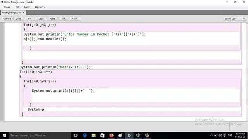The width and height of the screenshot is (248, 139).
Task: Open the Find... panel
Action: (64, 19)
